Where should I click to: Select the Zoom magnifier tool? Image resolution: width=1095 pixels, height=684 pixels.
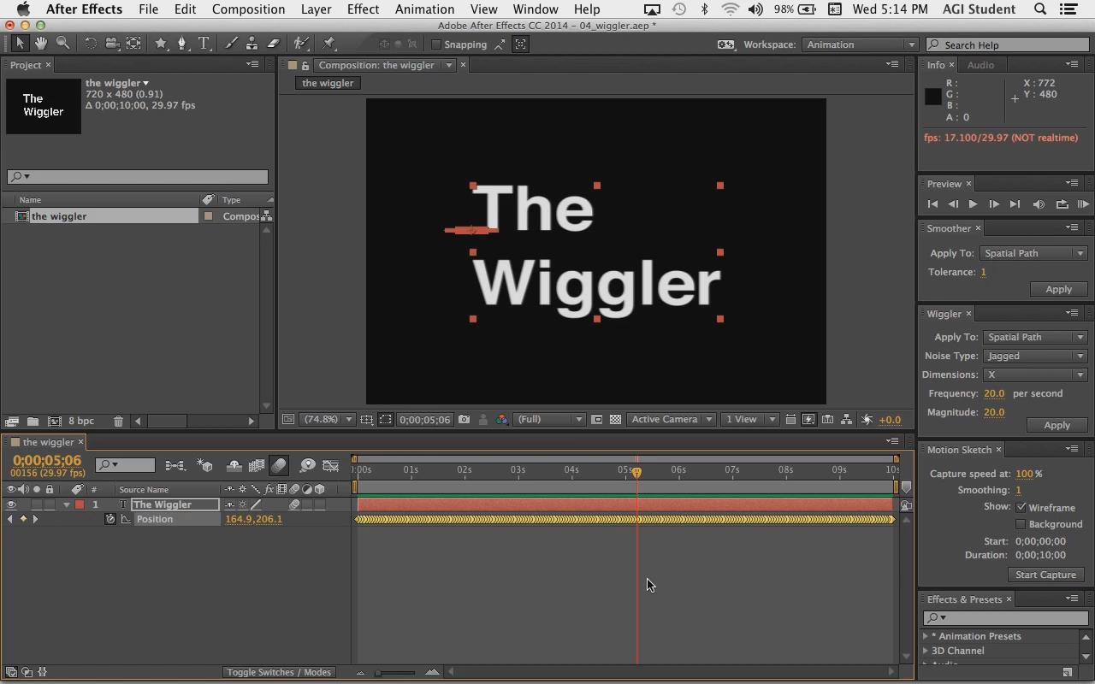click(x=62, y=44)
